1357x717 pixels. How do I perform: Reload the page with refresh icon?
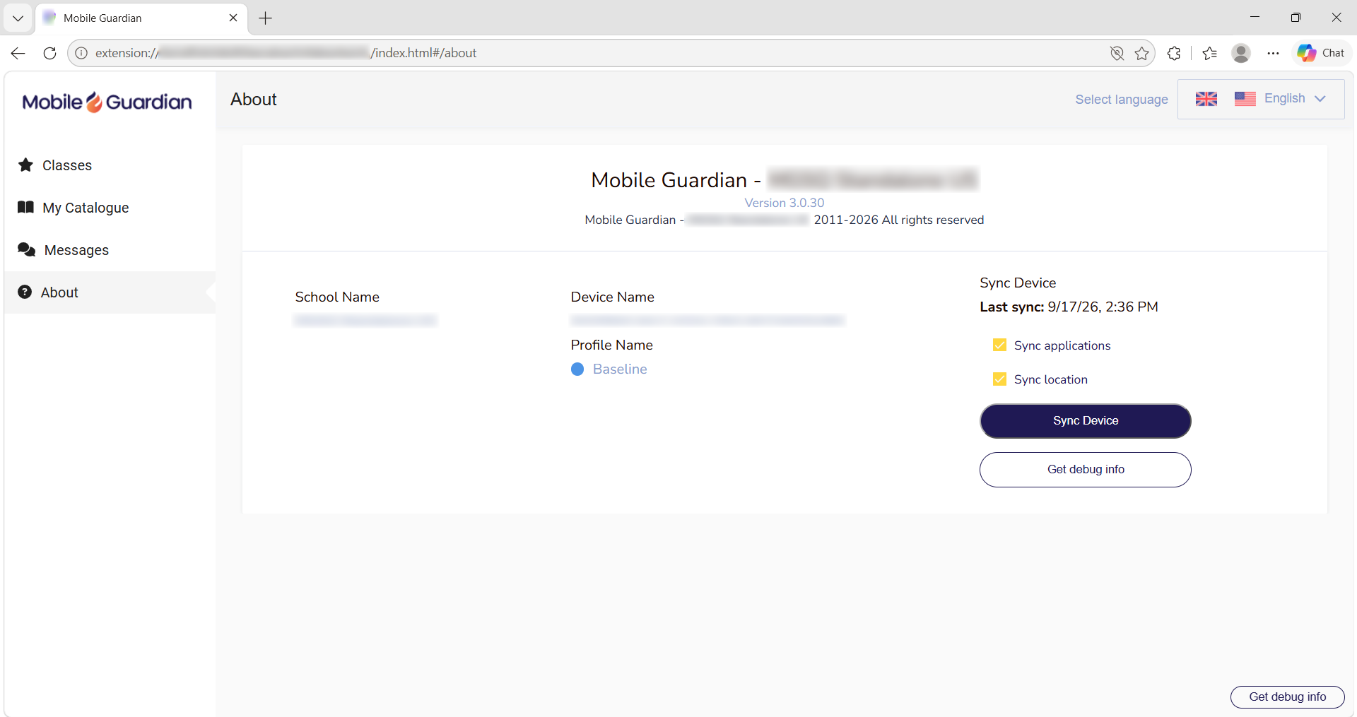tap(49, 53)
